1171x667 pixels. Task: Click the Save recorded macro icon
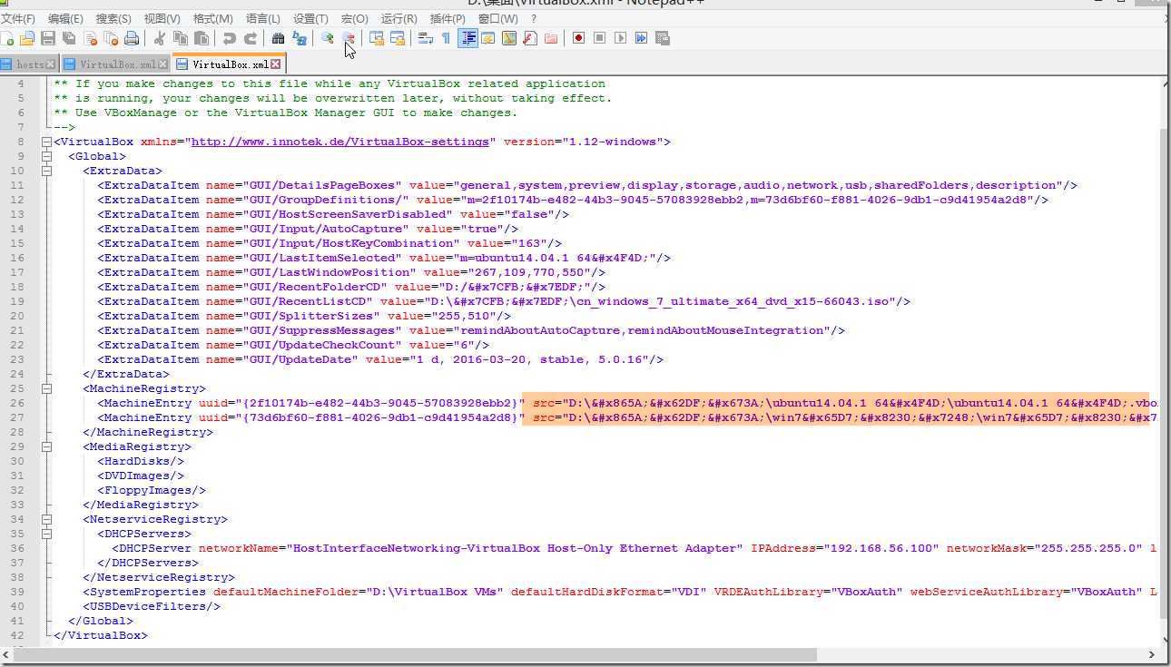pos(662,38)
